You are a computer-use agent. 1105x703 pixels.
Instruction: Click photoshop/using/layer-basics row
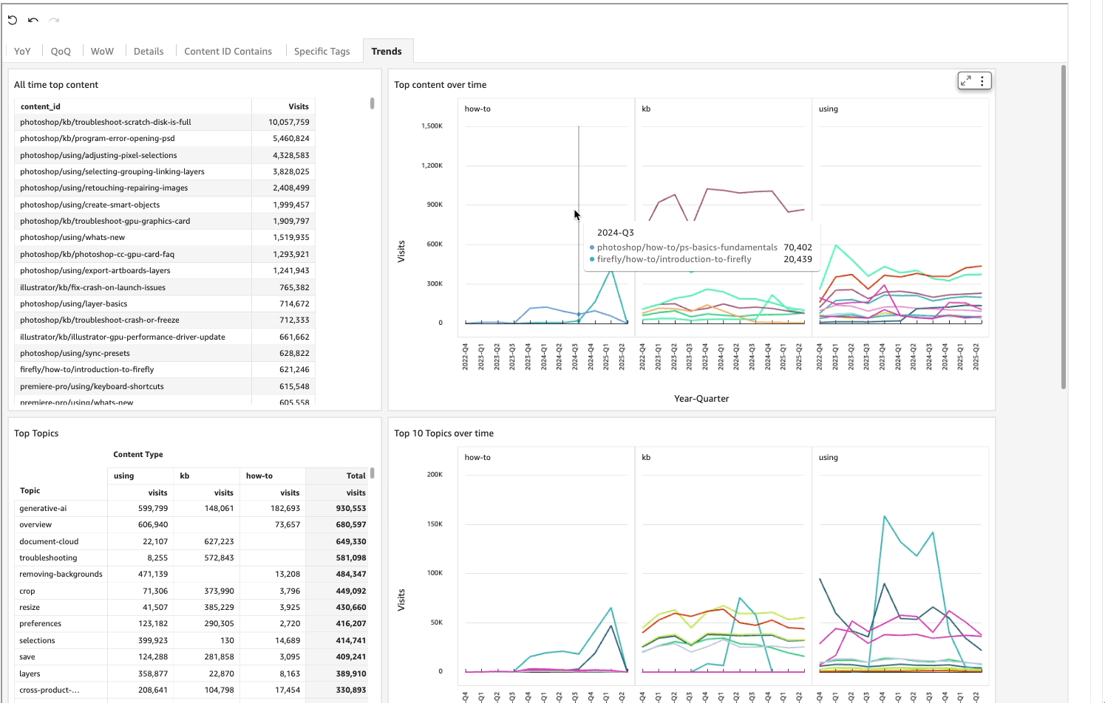pos(165,304)
